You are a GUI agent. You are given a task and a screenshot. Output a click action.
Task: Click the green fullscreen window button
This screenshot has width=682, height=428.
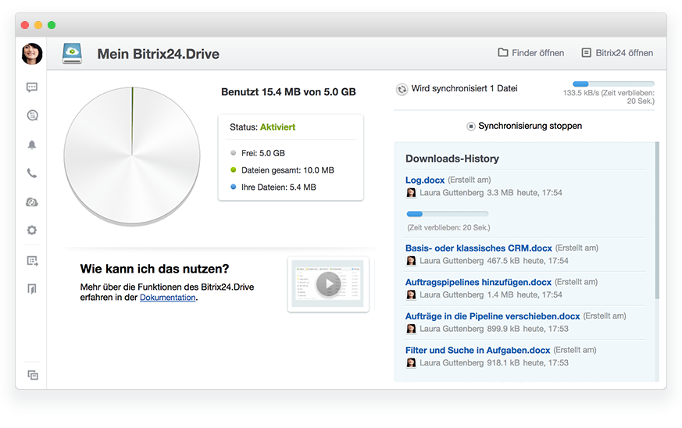(52, 25)
